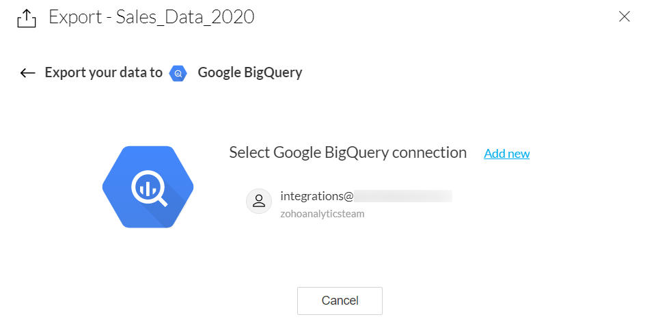Select the integrations@ connection entry

pyautogui.click(x=348, y=203)
